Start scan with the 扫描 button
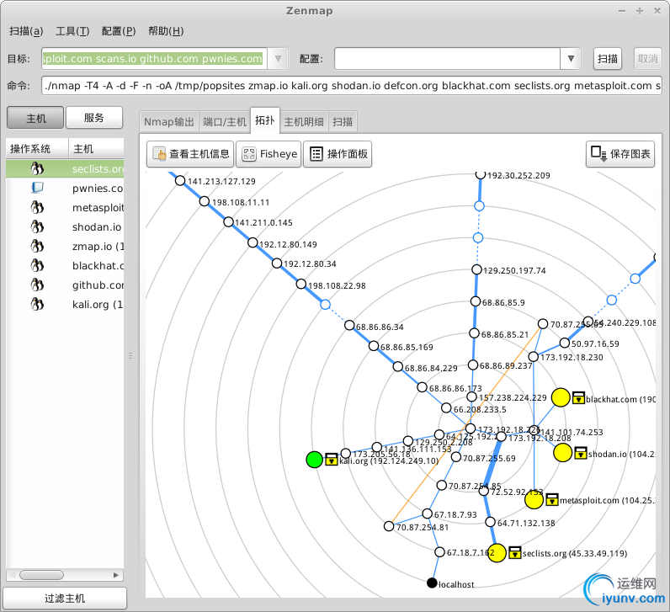 [607, 59]
